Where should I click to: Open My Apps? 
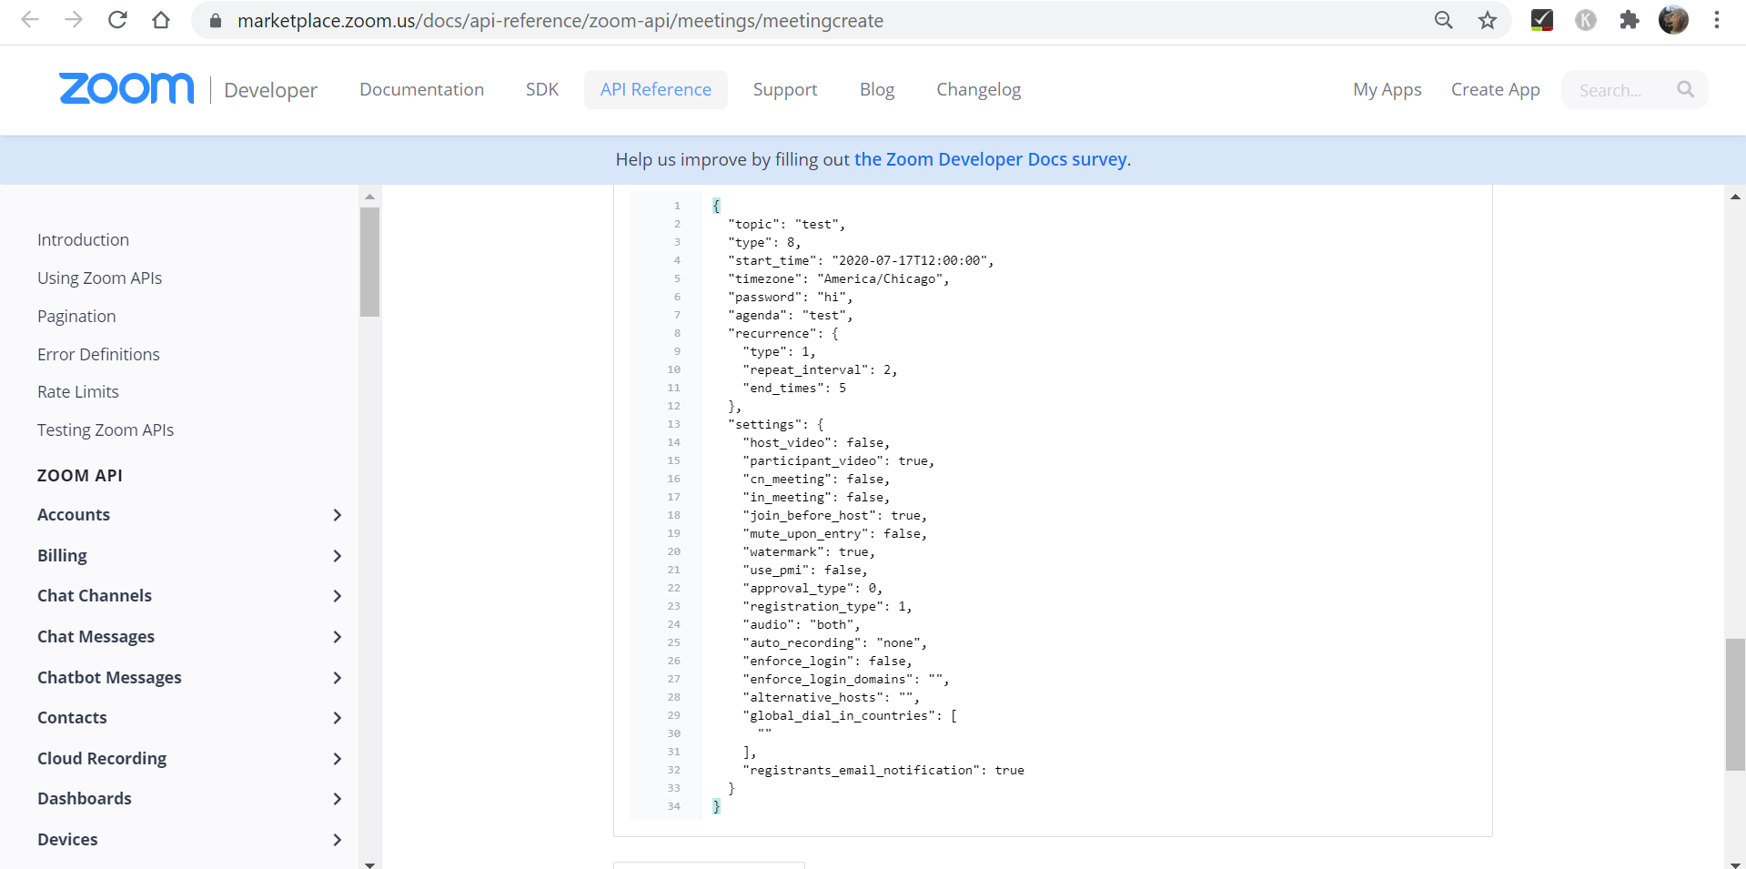(x=1388, y=89)
